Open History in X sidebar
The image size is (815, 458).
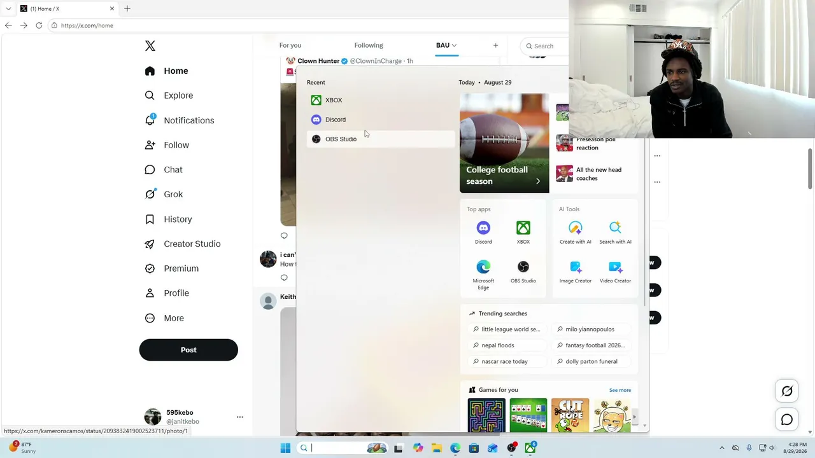coord(169,219)
